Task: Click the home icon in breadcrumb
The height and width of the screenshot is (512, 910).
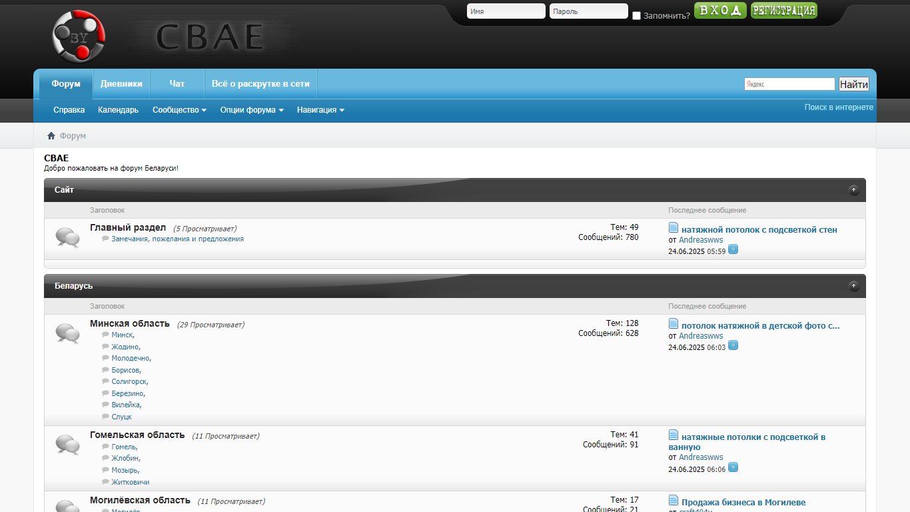Action: pyautogui.click(x=51, y=136)
